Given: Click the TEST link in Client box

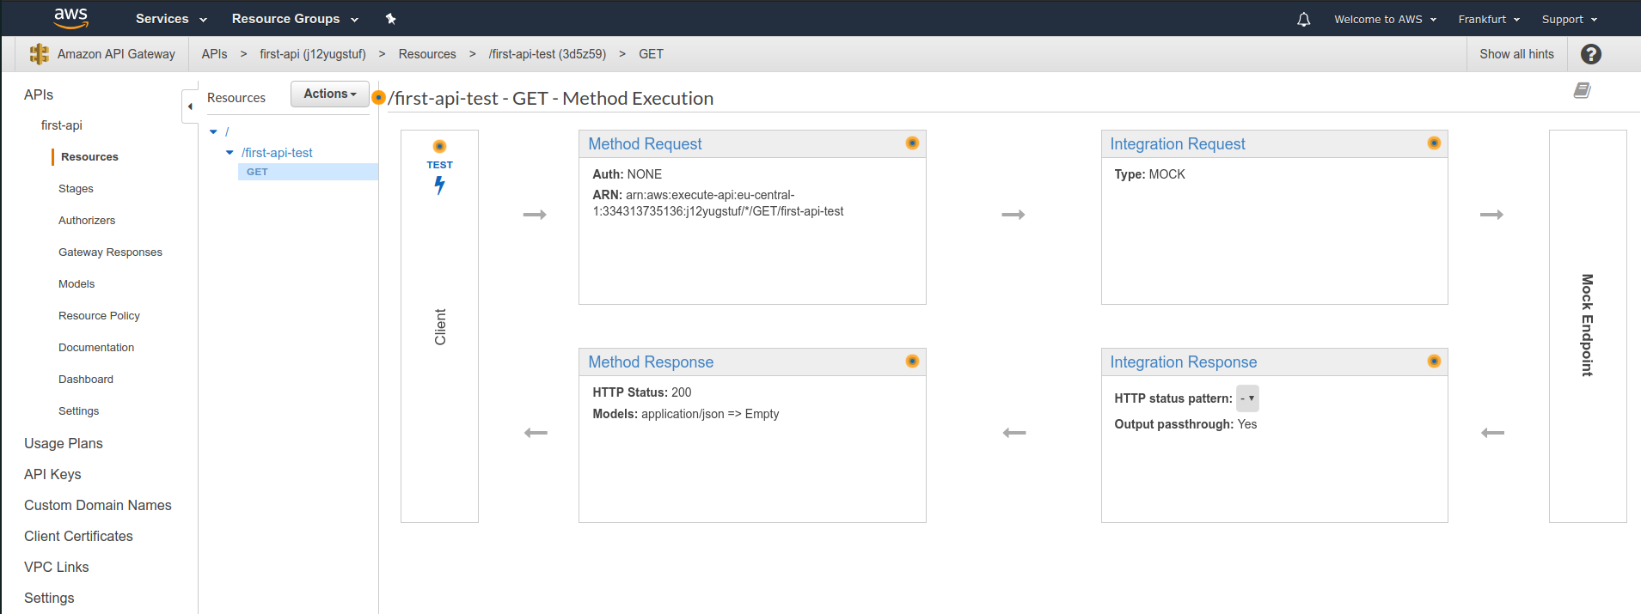Looking at the screenshot, I should [439, 165].
